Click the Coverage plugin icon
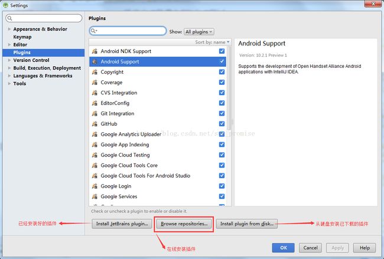384x259 pixels. [95, 83]
